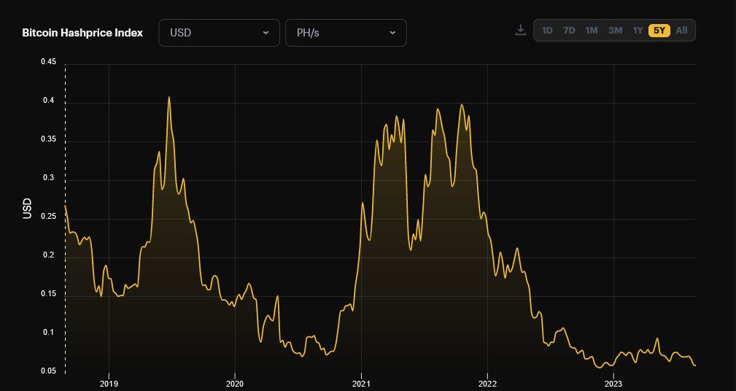Viewport: 736px width, 391px height.
Task: Show the 1Y time range
Action: tap(638, 31)
